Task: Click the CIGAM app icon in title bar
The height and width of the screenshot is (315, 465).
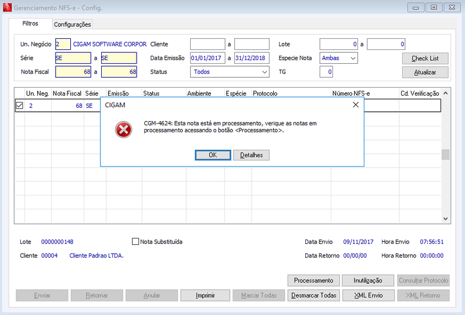Action: pos(7,8)
